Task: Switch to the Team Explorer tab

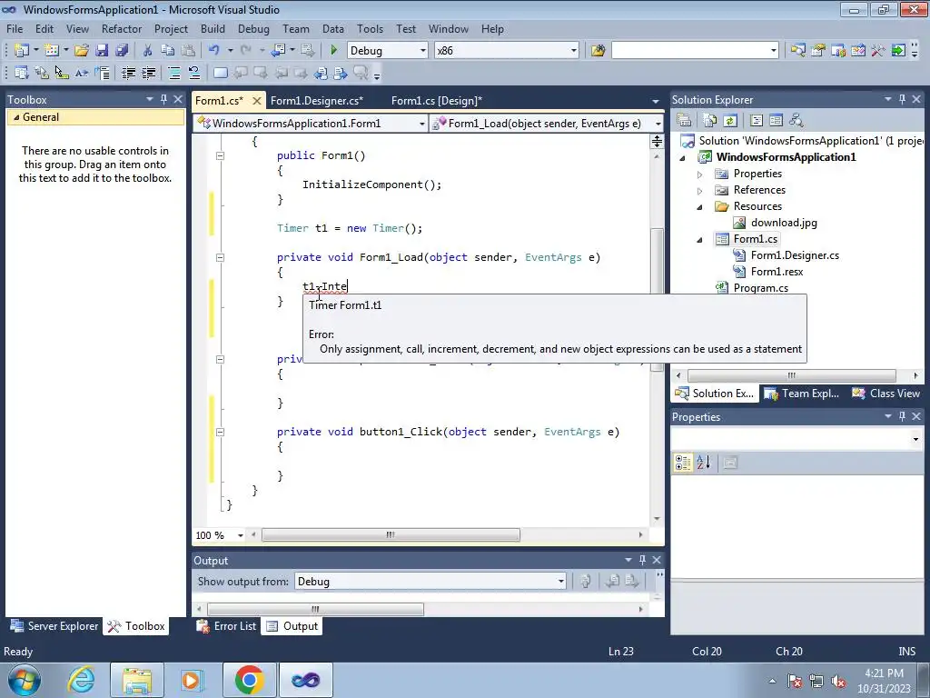Action: pyautogui.click(x=801, y=394)
